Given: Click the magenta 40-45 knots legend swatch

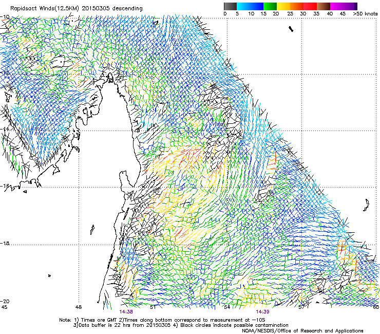Looking at the screenshot, I should pos(337,6).
